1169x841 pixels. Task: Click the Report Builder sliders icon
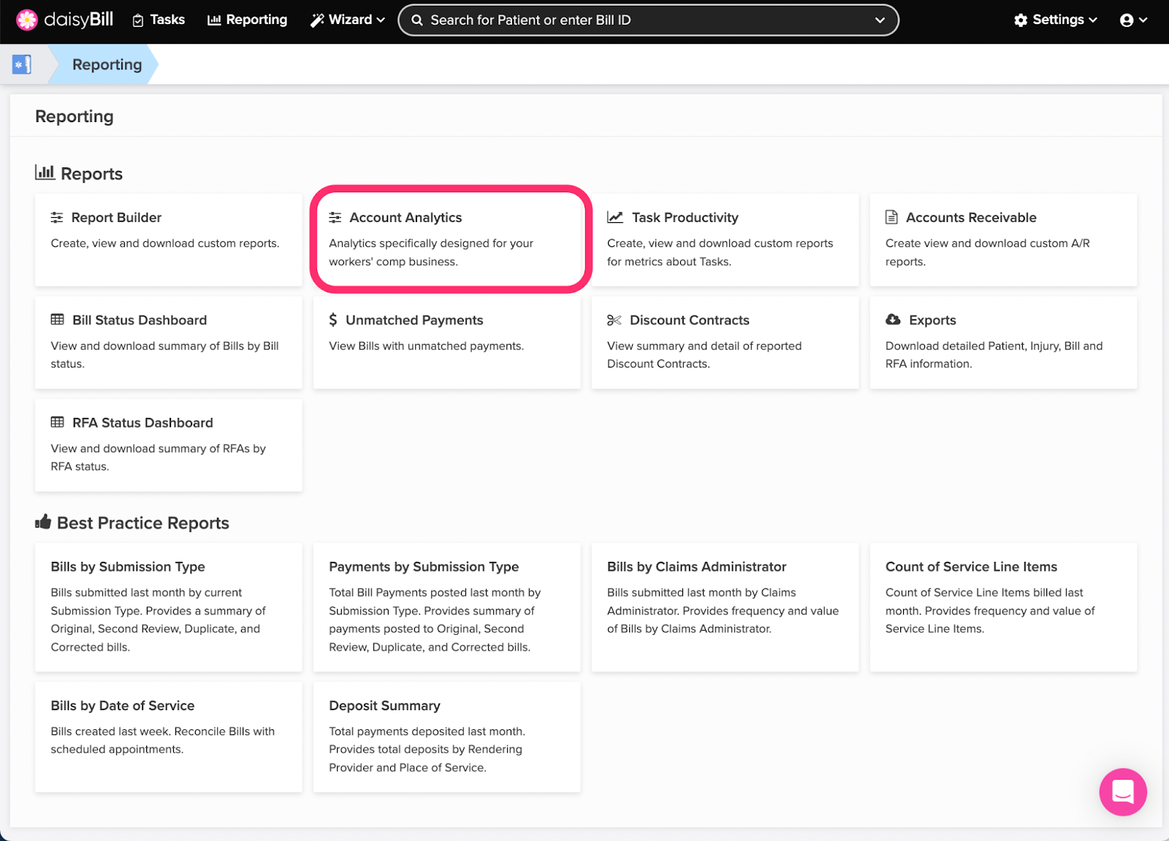point(57,218)
